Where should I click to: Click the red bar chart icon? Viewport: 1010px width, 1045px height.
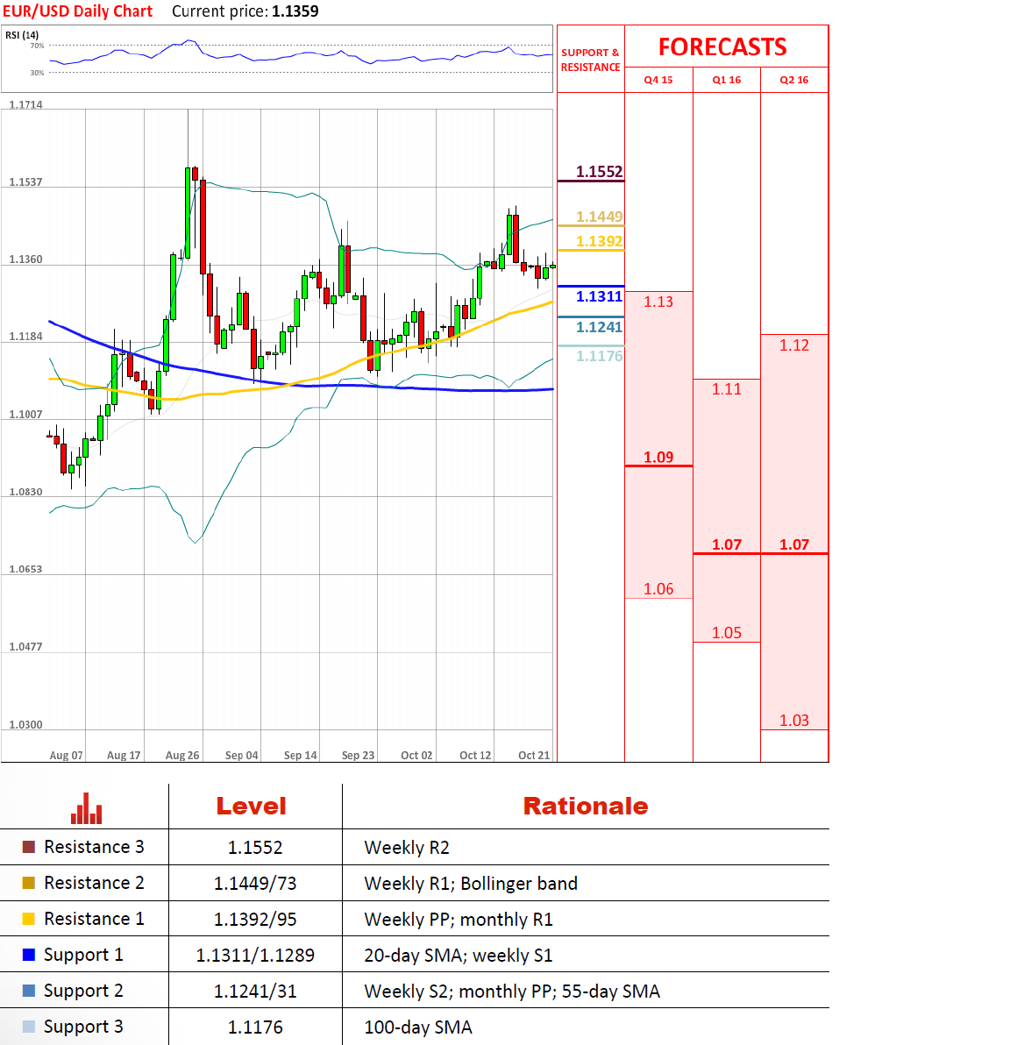[x=87, y=808]
